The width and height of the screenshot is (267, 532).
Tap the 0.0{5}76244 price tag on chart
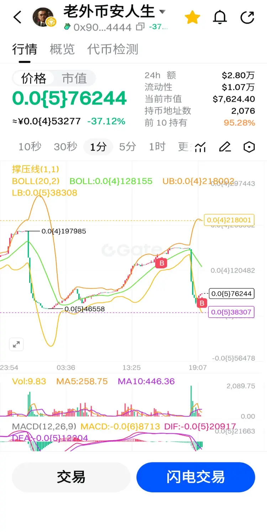(x=232, y=294)
